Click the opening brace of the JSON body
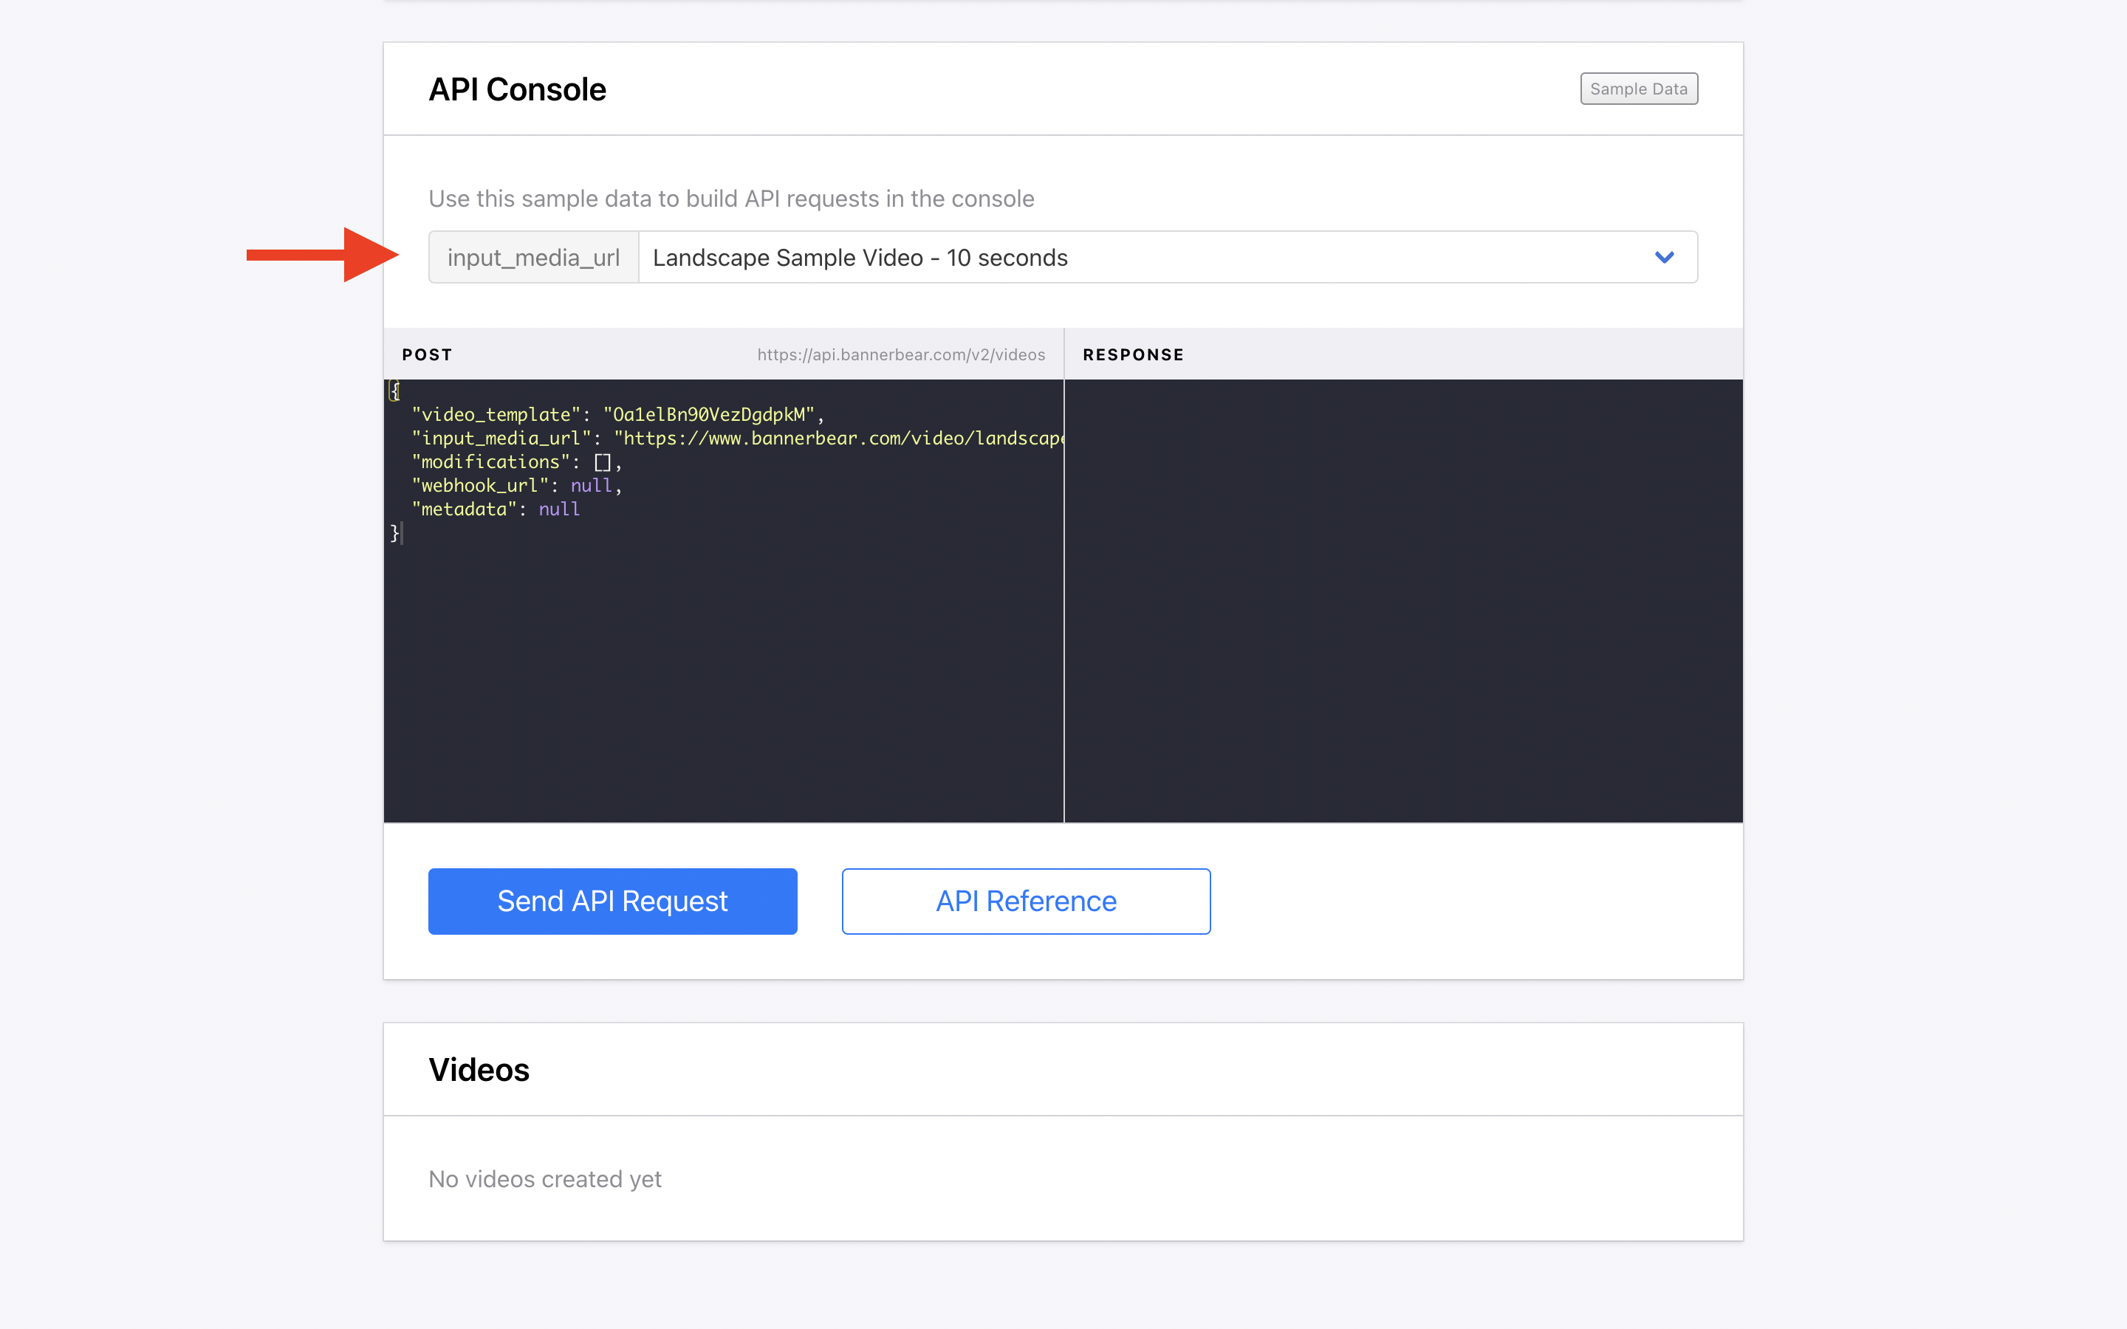 (394, 391)
